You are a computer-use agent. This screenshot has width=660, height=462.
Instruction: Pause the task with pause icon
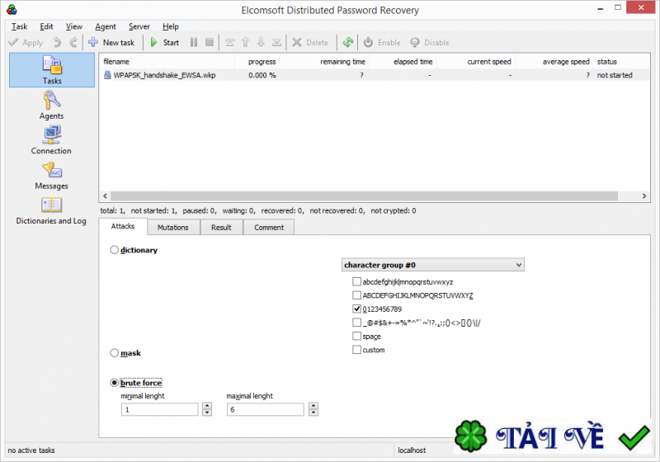(x=194, y=43)
